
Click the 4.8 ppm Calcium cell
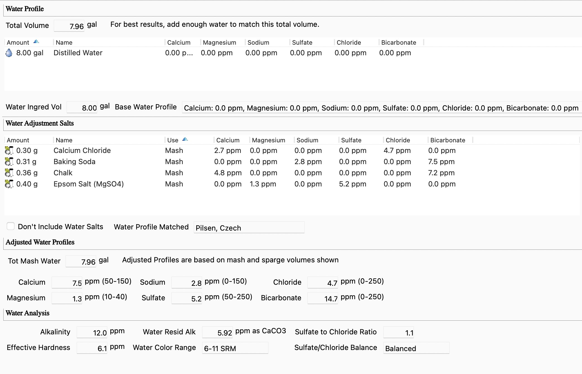point(228,173)
